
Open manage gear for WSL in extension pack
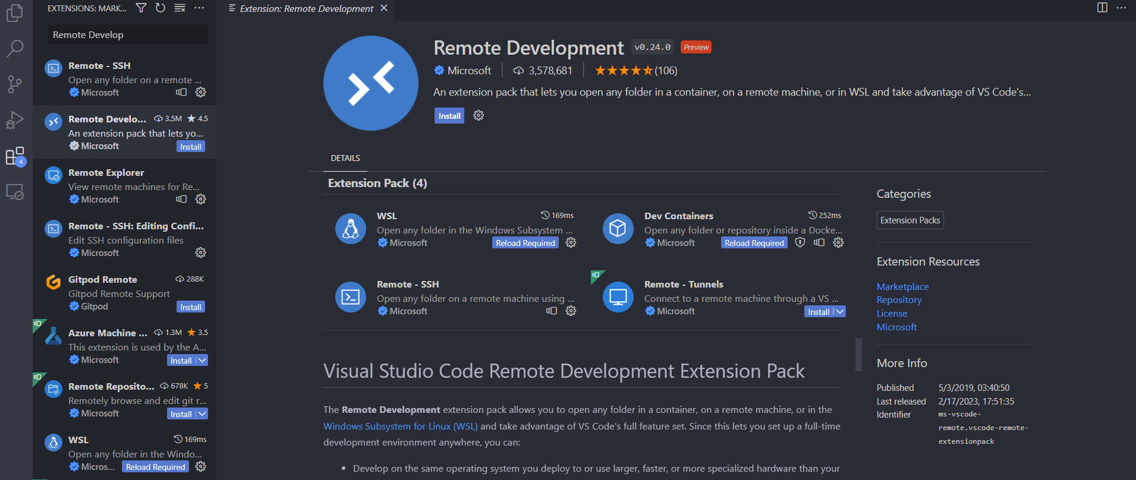point(571,242)
